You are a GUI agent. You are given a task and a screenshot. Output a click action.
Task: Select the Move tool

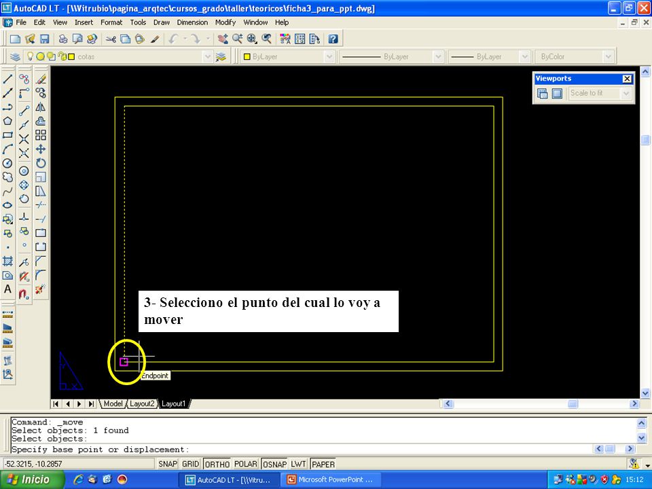(41, 149)
